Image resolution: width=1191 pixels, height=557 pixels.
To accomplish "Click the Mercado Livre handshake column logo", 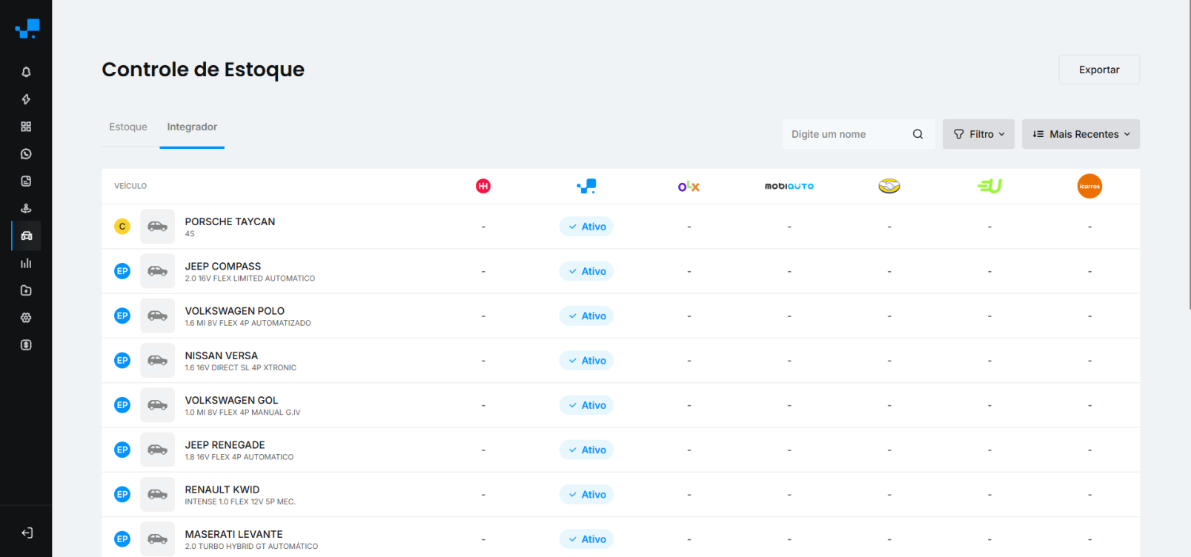I will pyautogui.click(x=889, y=186).
